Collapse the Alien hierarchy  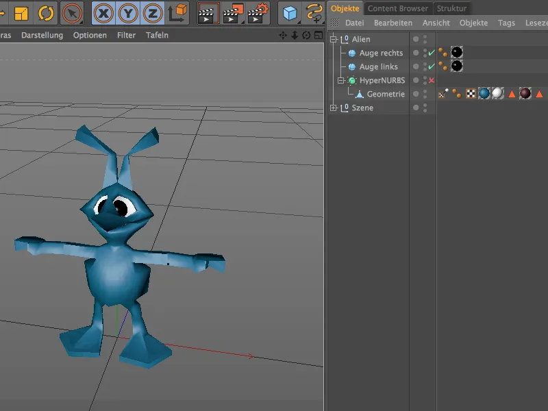333,39
